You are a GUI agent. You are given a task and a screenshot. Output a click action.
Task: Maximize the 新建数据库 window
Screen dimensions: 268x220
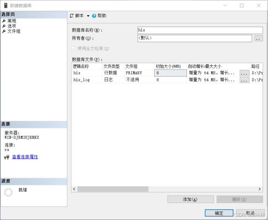pyautogui.click(x=242, y=6)
